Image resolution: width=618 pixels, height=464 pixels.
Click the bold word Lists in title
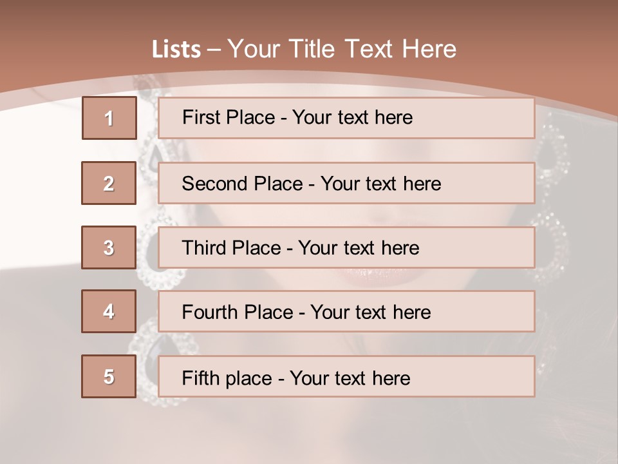(176, 49)
